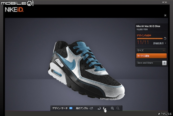Click the Save and Share field
The width and height of the screenshot is (173, 116).
(x=149, y=63)
